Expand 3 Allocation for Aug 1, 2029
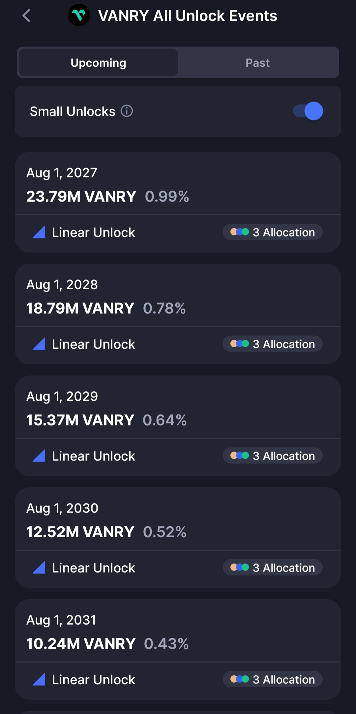 tap(273, 456)
